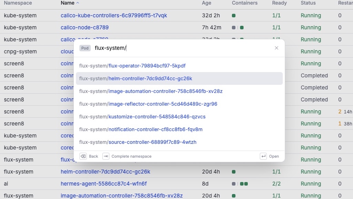Image resolution: width=353 pixels, height=199 pixels.
Task: Sort by the Ready column header
Action: pyautogui.click(x=279, y=3)
